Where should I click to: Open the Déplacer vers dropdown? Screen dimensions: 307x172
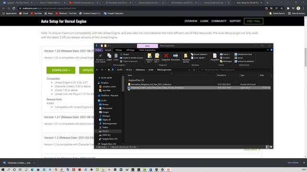(x=149, y=58)
